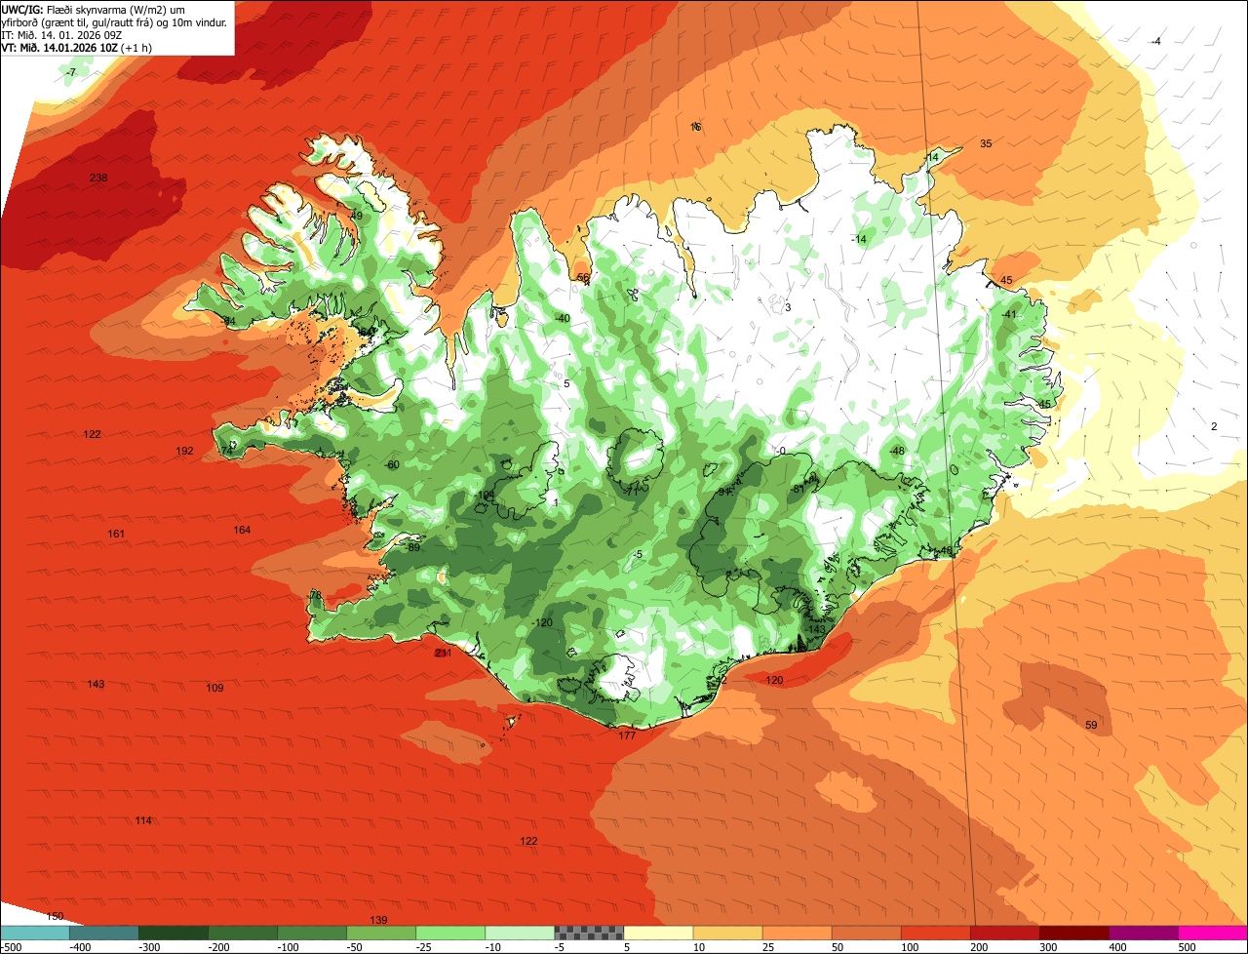Pick the 25 to 50 light orange swatch
1248x954 pixels.
[x=796, y=933]
